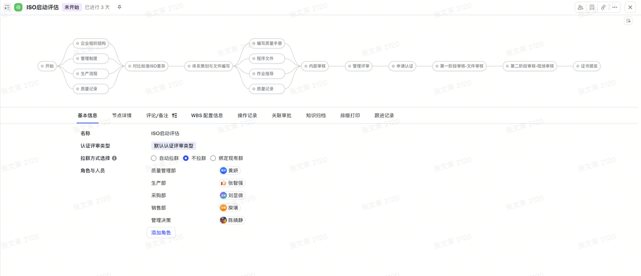This screenshot has width=641, height=276.
Task: Select the 企业组织结构 node
Action: [x=91, y=43]
